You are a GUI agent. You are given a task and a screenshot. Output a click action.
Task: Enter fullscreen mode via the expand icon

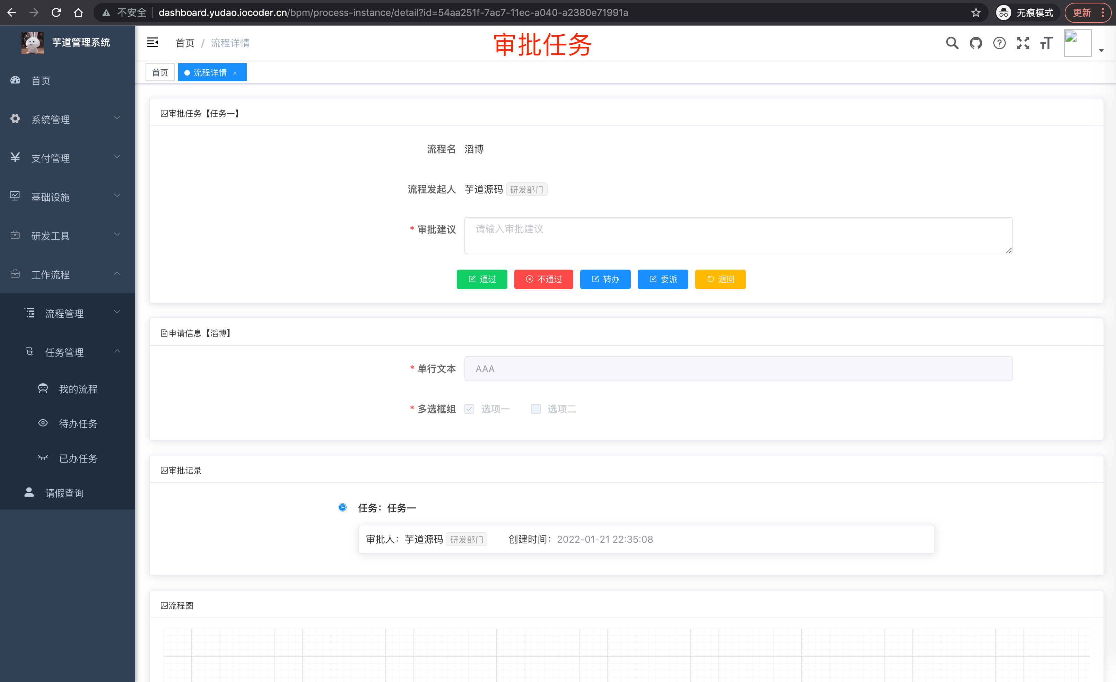1023,43
